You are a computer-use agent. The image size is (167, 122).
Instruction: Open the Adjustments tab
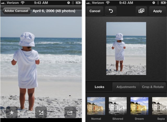126,87
